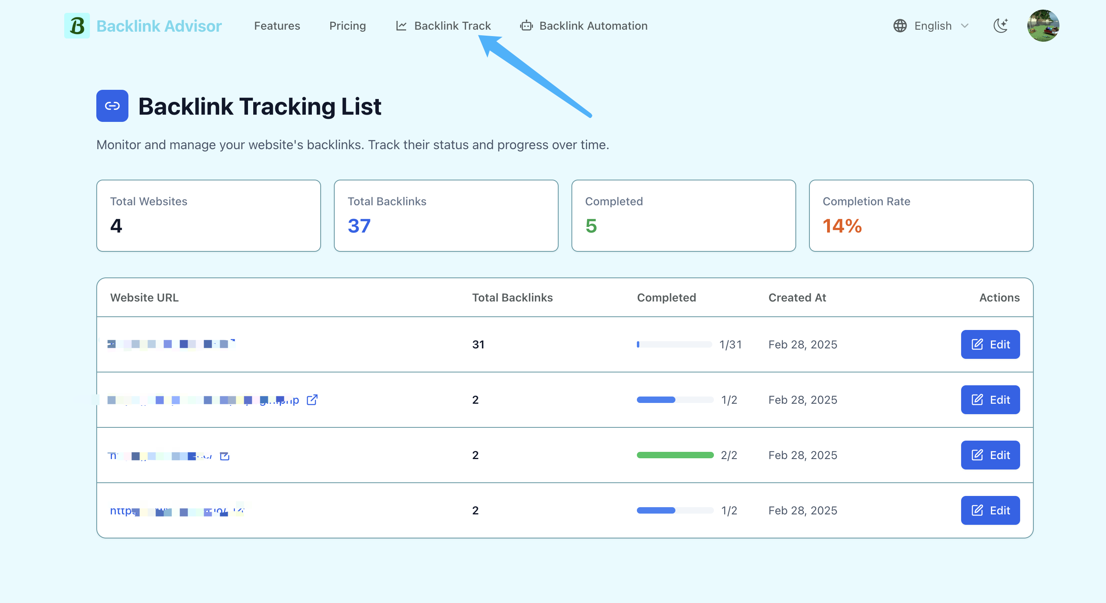Click the Total Backlinks stat card
The width and height of the screenshot is (1106, 603).
point(446,216)
